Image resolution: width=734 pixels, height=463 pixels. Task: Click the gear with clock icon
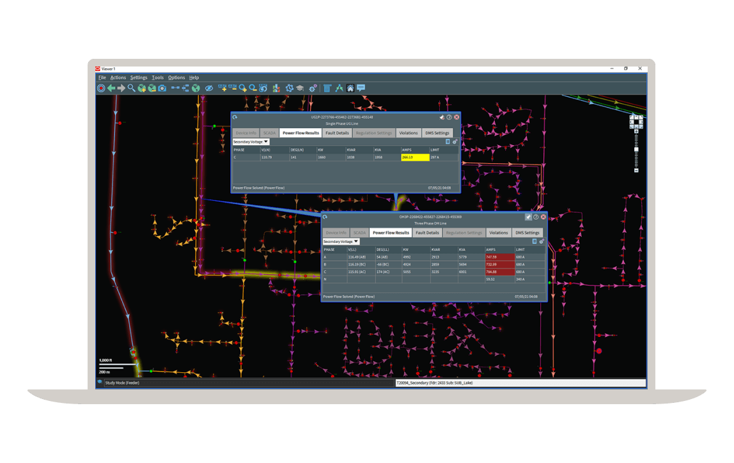pos(289,88)
